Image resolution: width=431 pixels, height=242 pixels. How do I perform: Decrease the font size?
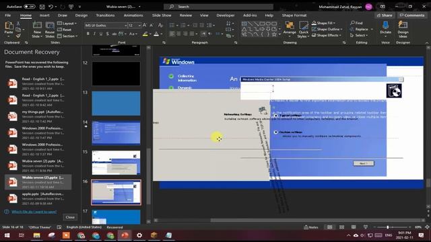click(x=152, y=26)
